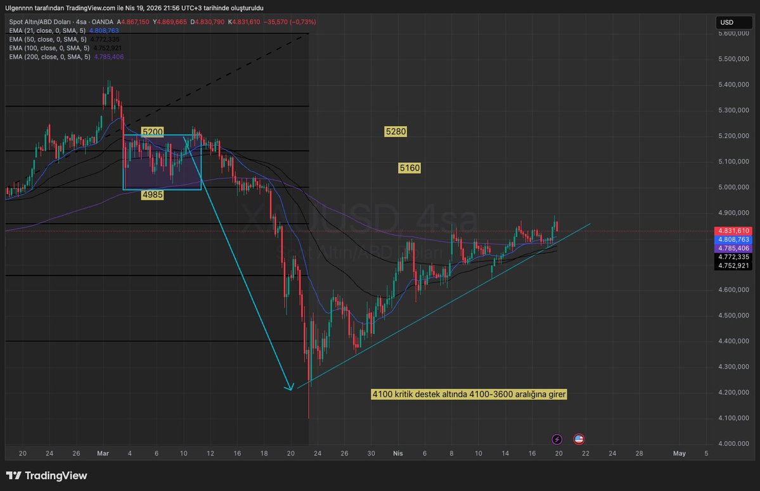Click the 4.000,000 level on the price axis
Viewport: 760px width, 491px height.
point(734,443)
